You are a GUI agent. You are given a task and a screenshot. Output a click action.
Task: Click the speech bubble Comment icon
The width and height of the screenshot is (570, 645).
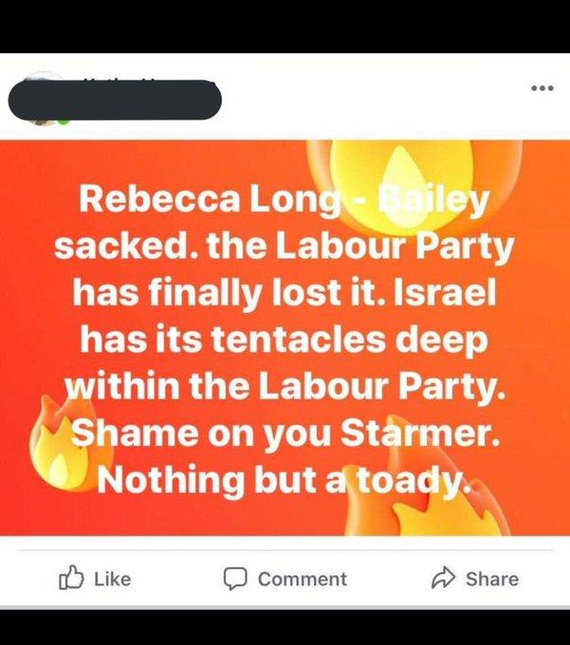pyautogui.click(x=234, y=578)
